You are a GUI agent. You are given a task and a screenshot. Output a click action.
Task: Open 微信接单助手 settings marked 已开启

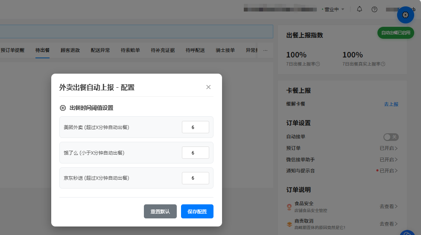tap(389, 160)
